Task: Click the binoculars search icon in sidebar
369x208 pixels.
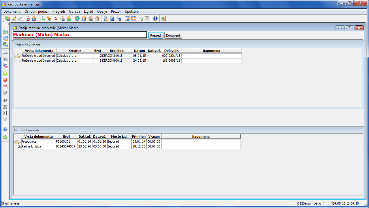Action: pos(5,101)
